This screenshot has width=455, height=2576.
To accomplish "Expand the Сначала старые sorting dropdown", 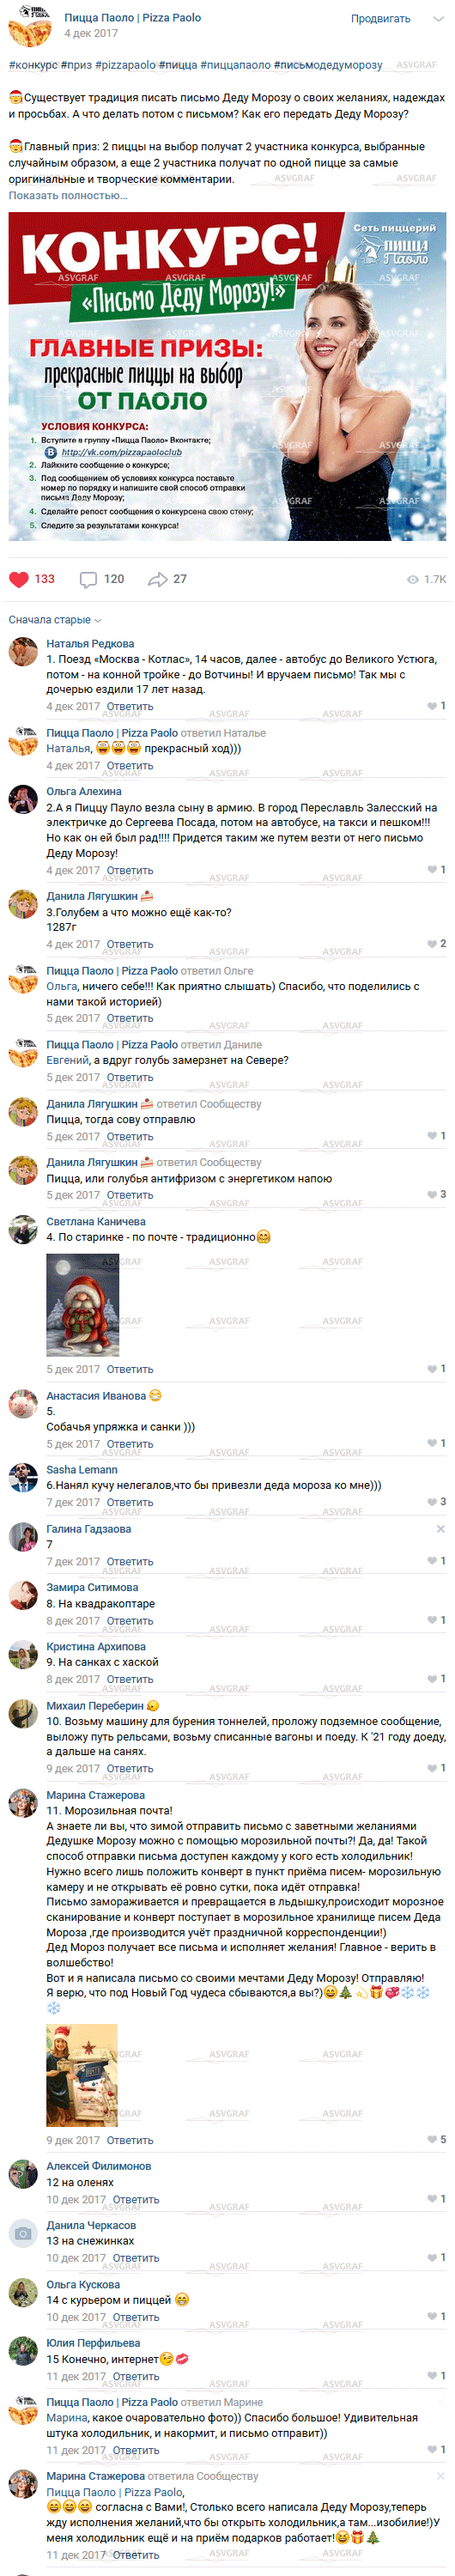I will pos(55,620).
